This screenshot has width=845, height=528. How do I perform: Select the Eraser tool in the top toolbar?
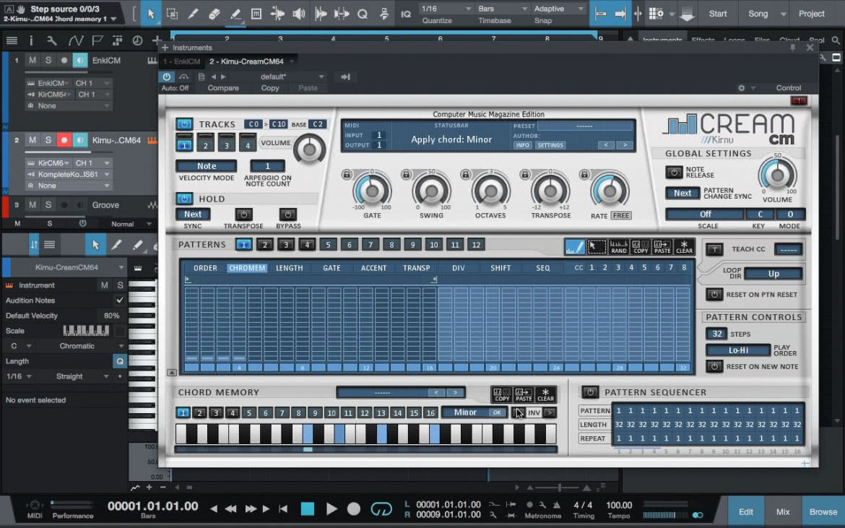click(x=214, y=14)
